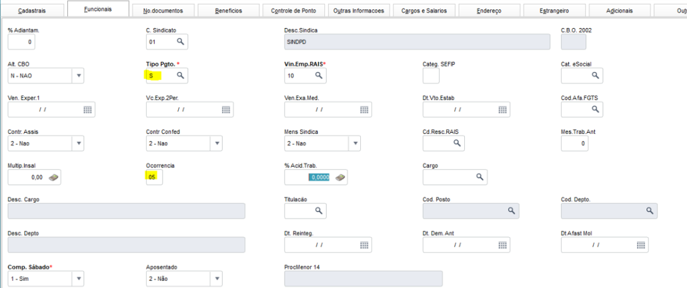Image resolution: width=687 pixels, height=288 pixels.
Task: Click the Ocorrencia field with 05
Action: (x=154, y=177)
